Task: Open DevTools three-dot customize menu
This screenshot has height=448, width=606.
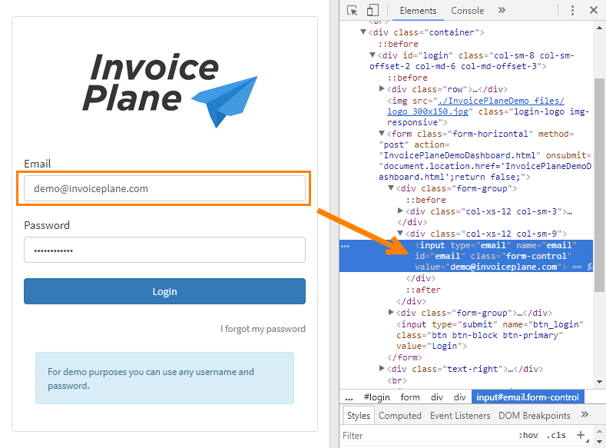Action: click(x=572, y=11)
